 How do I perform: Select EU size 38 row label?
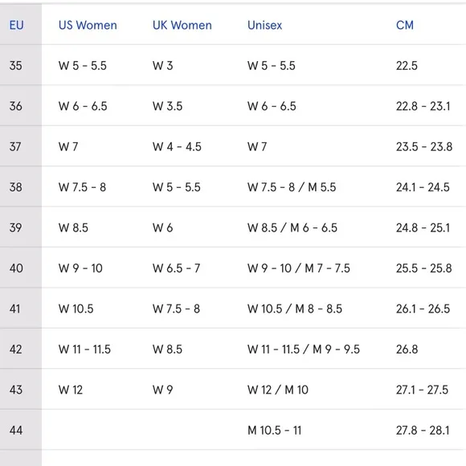16,187
